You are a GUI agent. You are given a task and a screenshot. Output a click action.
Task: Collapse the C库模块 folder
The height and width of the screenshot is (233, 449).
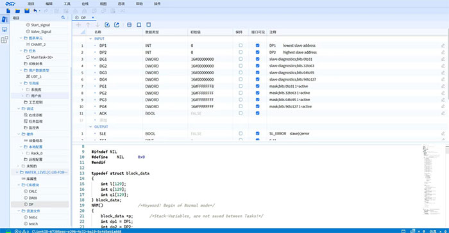(x=19, y=185)
